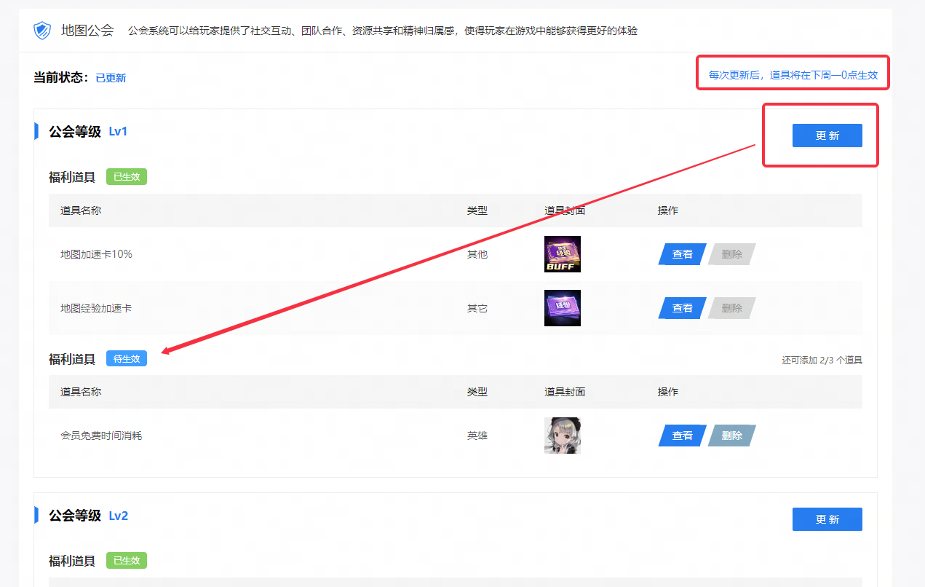Open the 地图加速卡10% BUFF cover image
925x587 pixels.
(563, 254)
